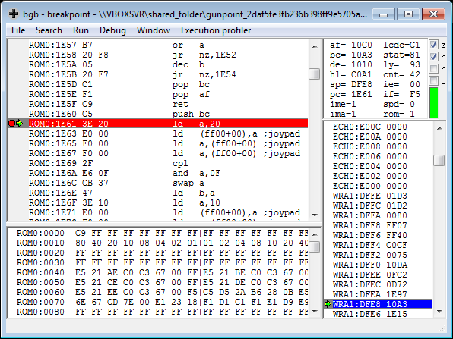453x339 pixels.
Task: Open the File menu
Action: pos(18,30)
